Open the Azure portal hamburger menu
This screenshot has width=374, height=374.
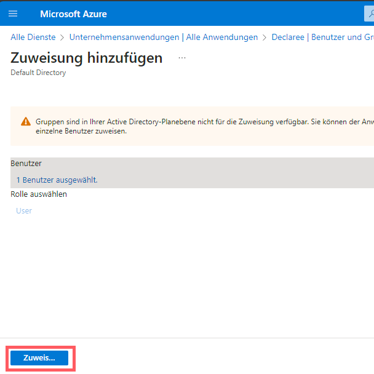[x=13, y=14]
